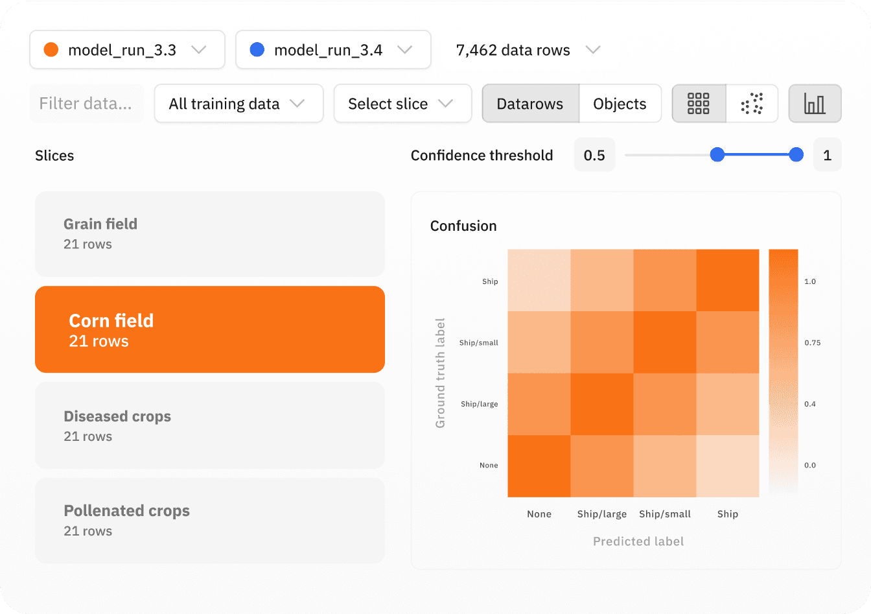Click the Filter data input field
The image size is (871, 614).
point(86,104)
